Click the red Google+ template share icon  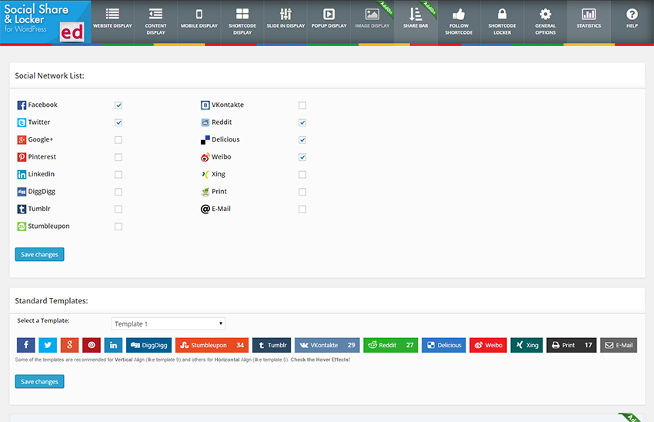click(x=69, y=345)
